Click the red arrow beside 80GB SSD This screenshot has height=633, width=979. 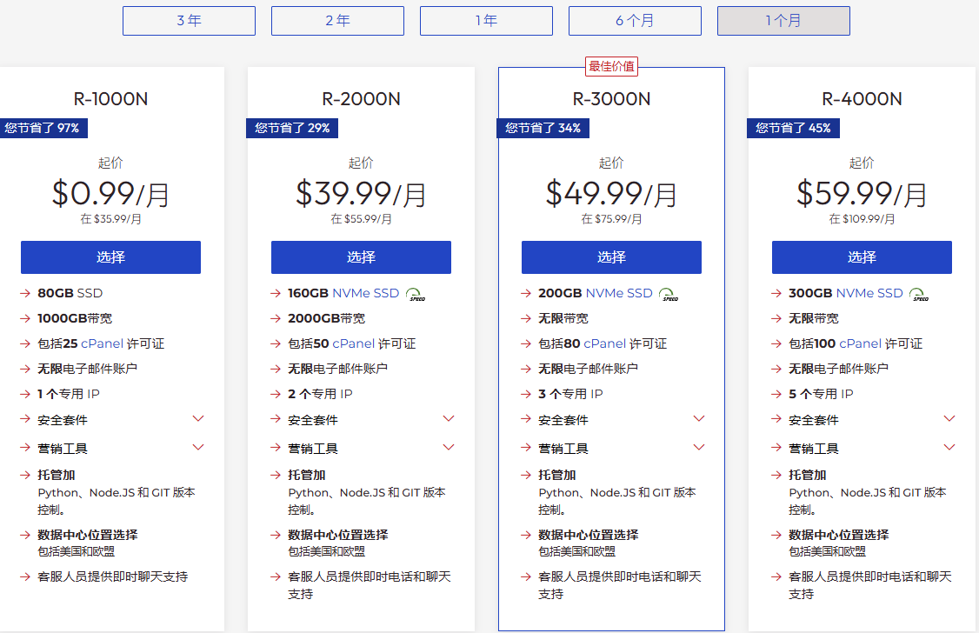click(25, 293)
